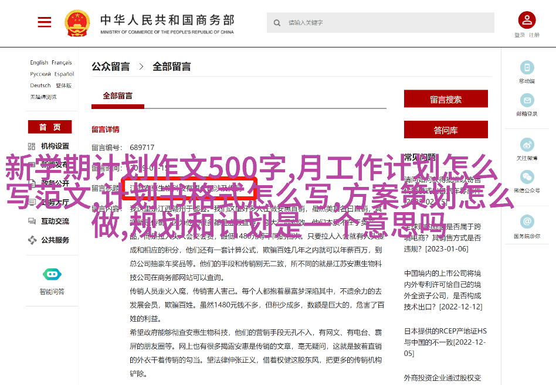Open 公共服务 in the sidebar menu
This screenshot has width=556, height=385.
pyautogui.click(x=55, y=240)
